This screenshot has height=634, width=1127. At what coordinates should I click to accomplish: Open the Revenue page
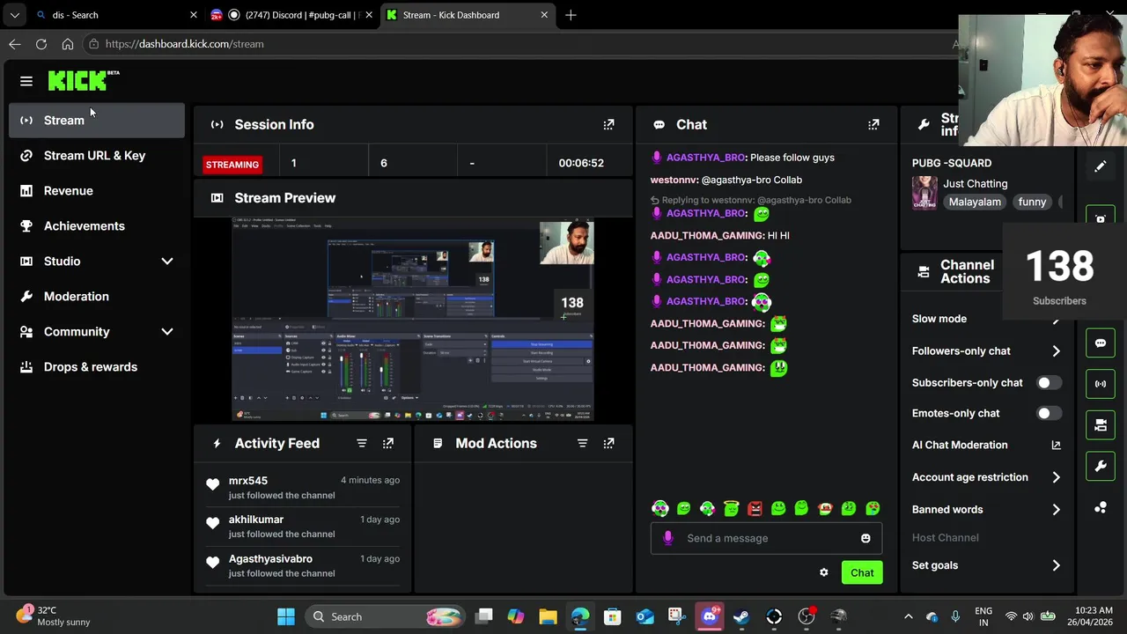(x=97, y=190)
